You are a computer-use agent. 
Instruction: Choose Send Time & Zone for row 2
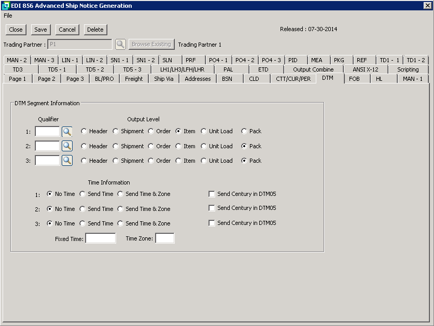tap(121, 209)
